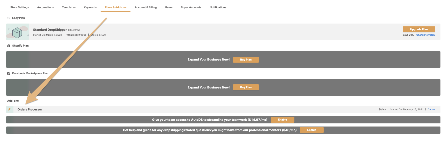Open the Store Settings tab
This screenshot has width=442, height=141.
(x=20, y=7)
